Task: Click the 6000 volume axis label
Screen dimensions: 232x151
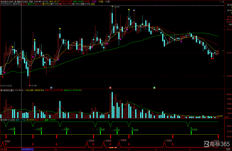Action: pyautogui.click(x=229, y=104)
